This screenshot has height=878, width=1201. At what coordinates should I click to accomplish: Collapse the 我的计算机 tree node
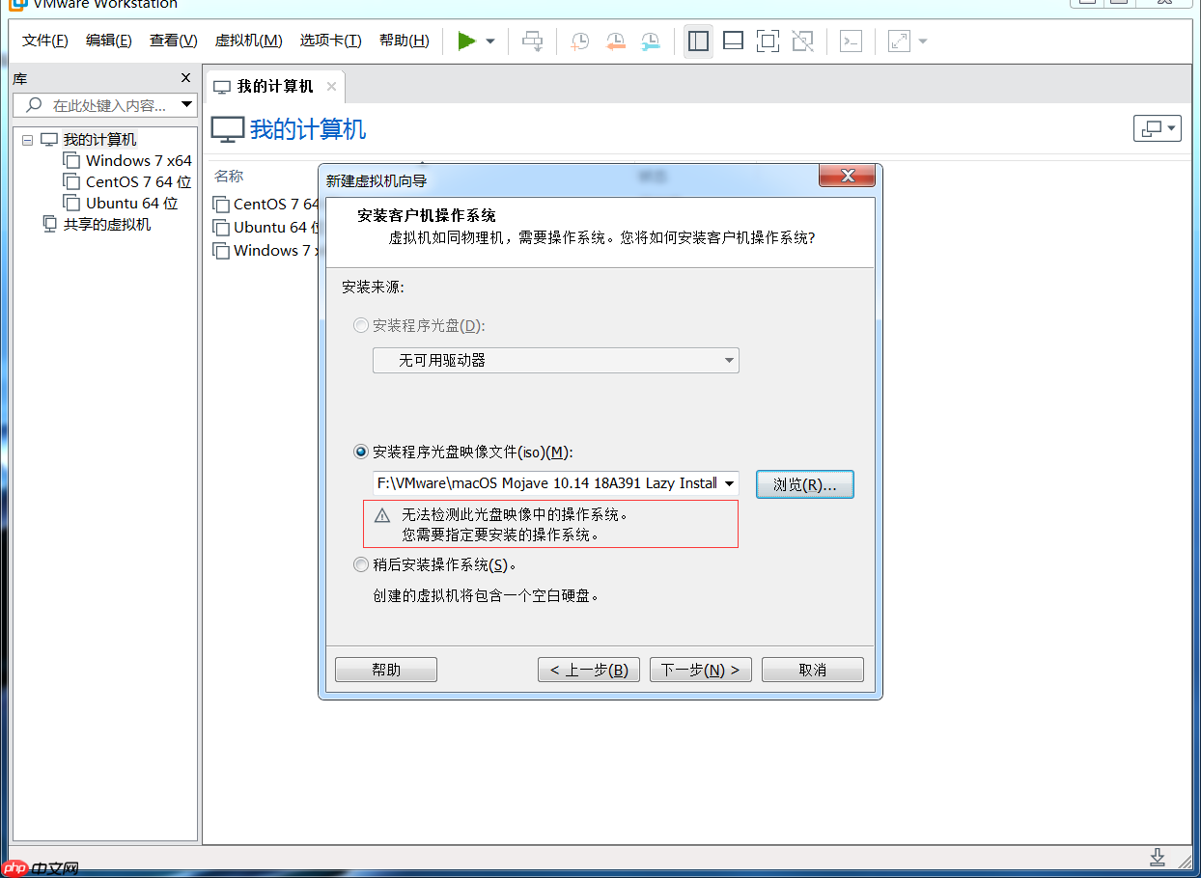27,139
